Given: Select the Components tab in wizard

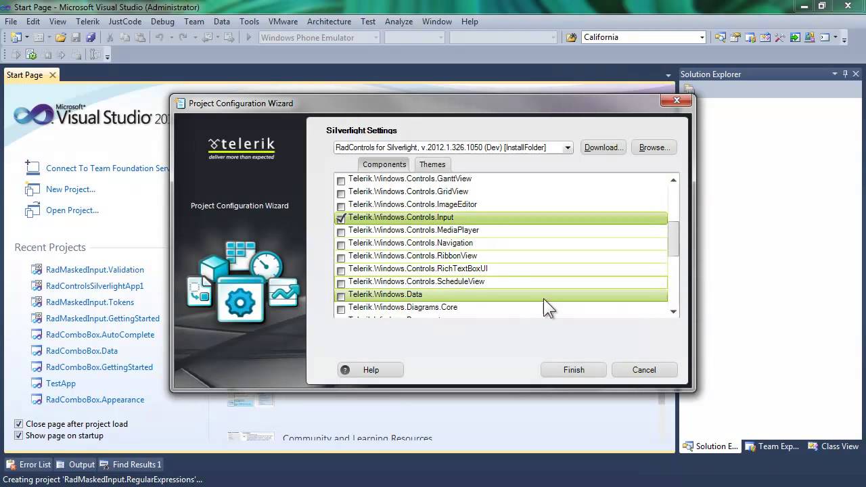Looking at the screenshot, I should (x=384, y=164).
